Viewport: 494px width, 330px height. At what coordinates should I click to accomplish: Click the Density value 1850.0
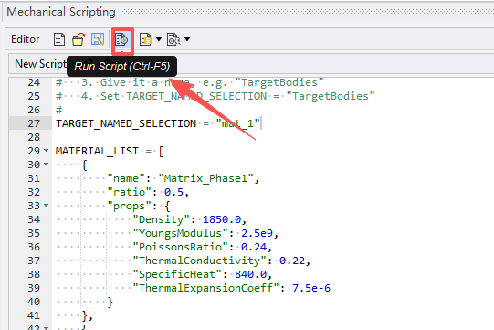(x=222, y=219)
